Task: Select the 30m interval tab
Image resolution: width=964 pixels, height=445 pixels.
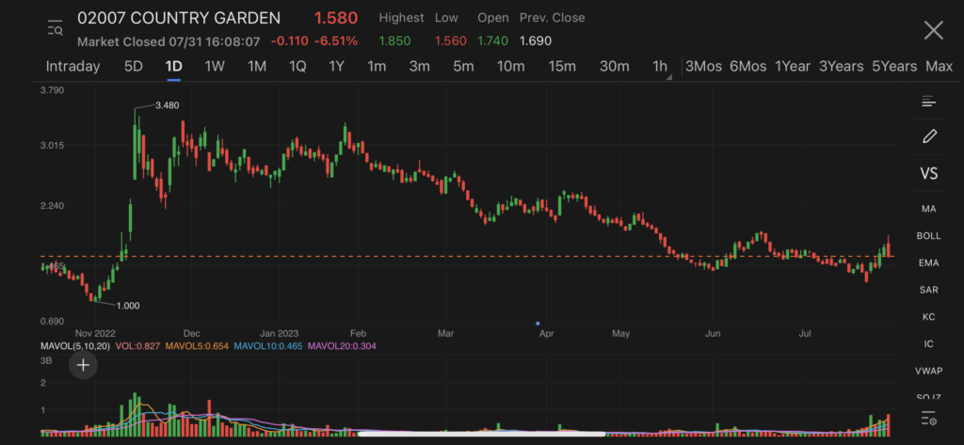Action: [x=615, y=67]
